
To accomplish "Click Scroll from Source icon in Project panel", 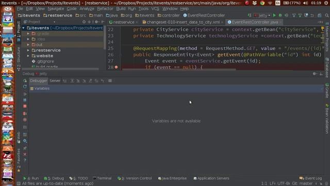I will pos(84,22).
